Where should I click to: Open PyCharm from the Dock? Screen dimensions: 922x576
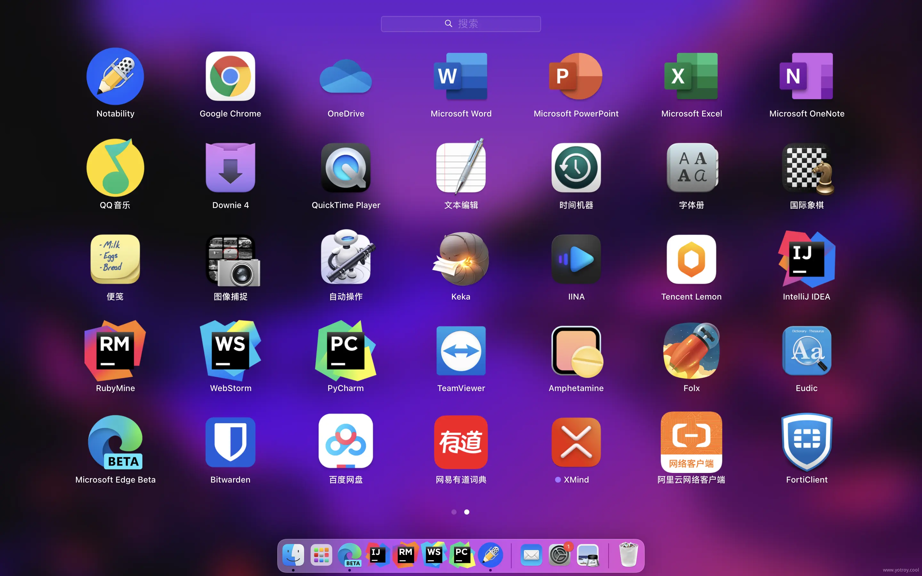[x=462, y=555]
